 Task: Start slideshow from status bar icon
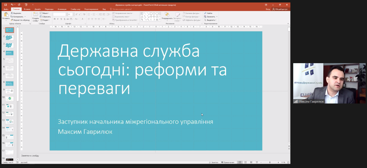point(256,162)
